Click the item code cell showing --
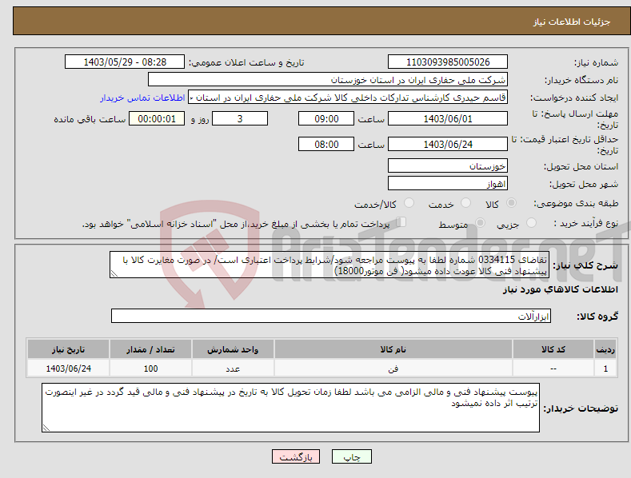This screenshot has width=631, height=478. click(553, 368)
